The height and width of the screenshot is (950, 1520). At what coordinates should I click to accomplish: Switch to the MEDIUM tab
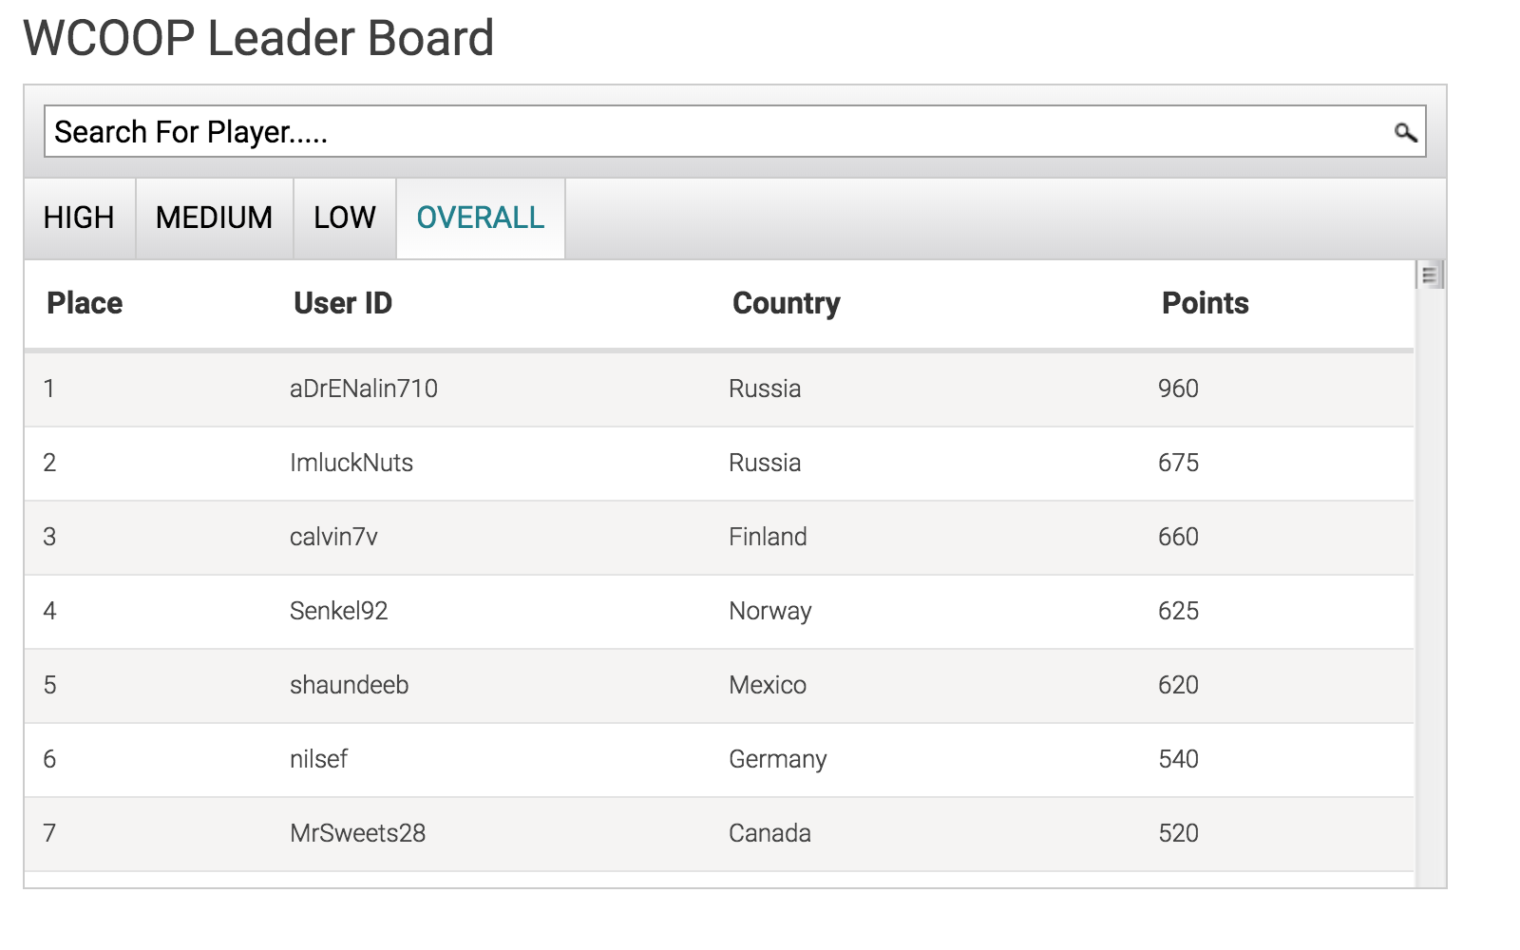point(215,218)
